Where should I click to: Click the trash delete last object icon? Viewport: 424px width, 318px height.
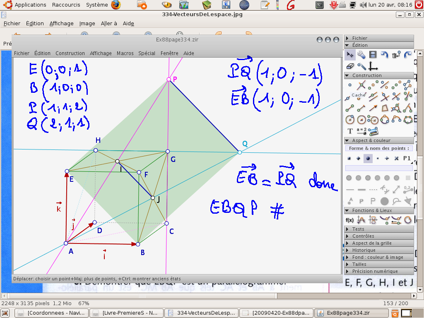(x=396, y=55)
